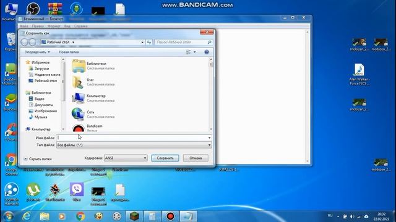This screenshot has width=396, height=222.
Task: Click the Сохранить button
Action: click(165, 158)
